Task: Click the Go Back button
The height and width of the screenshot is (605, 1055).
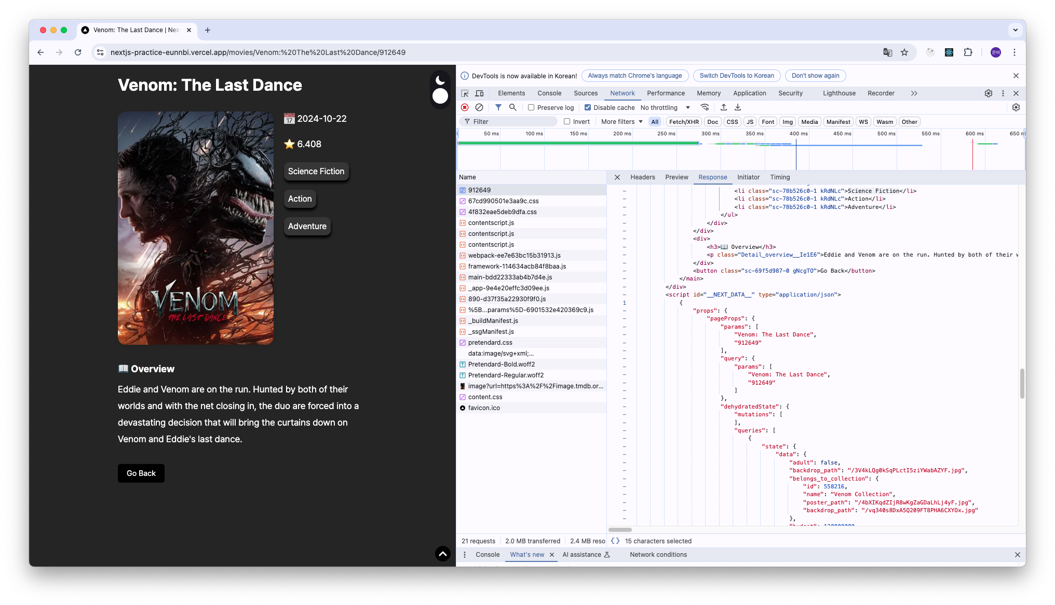Action: [141, 473]
